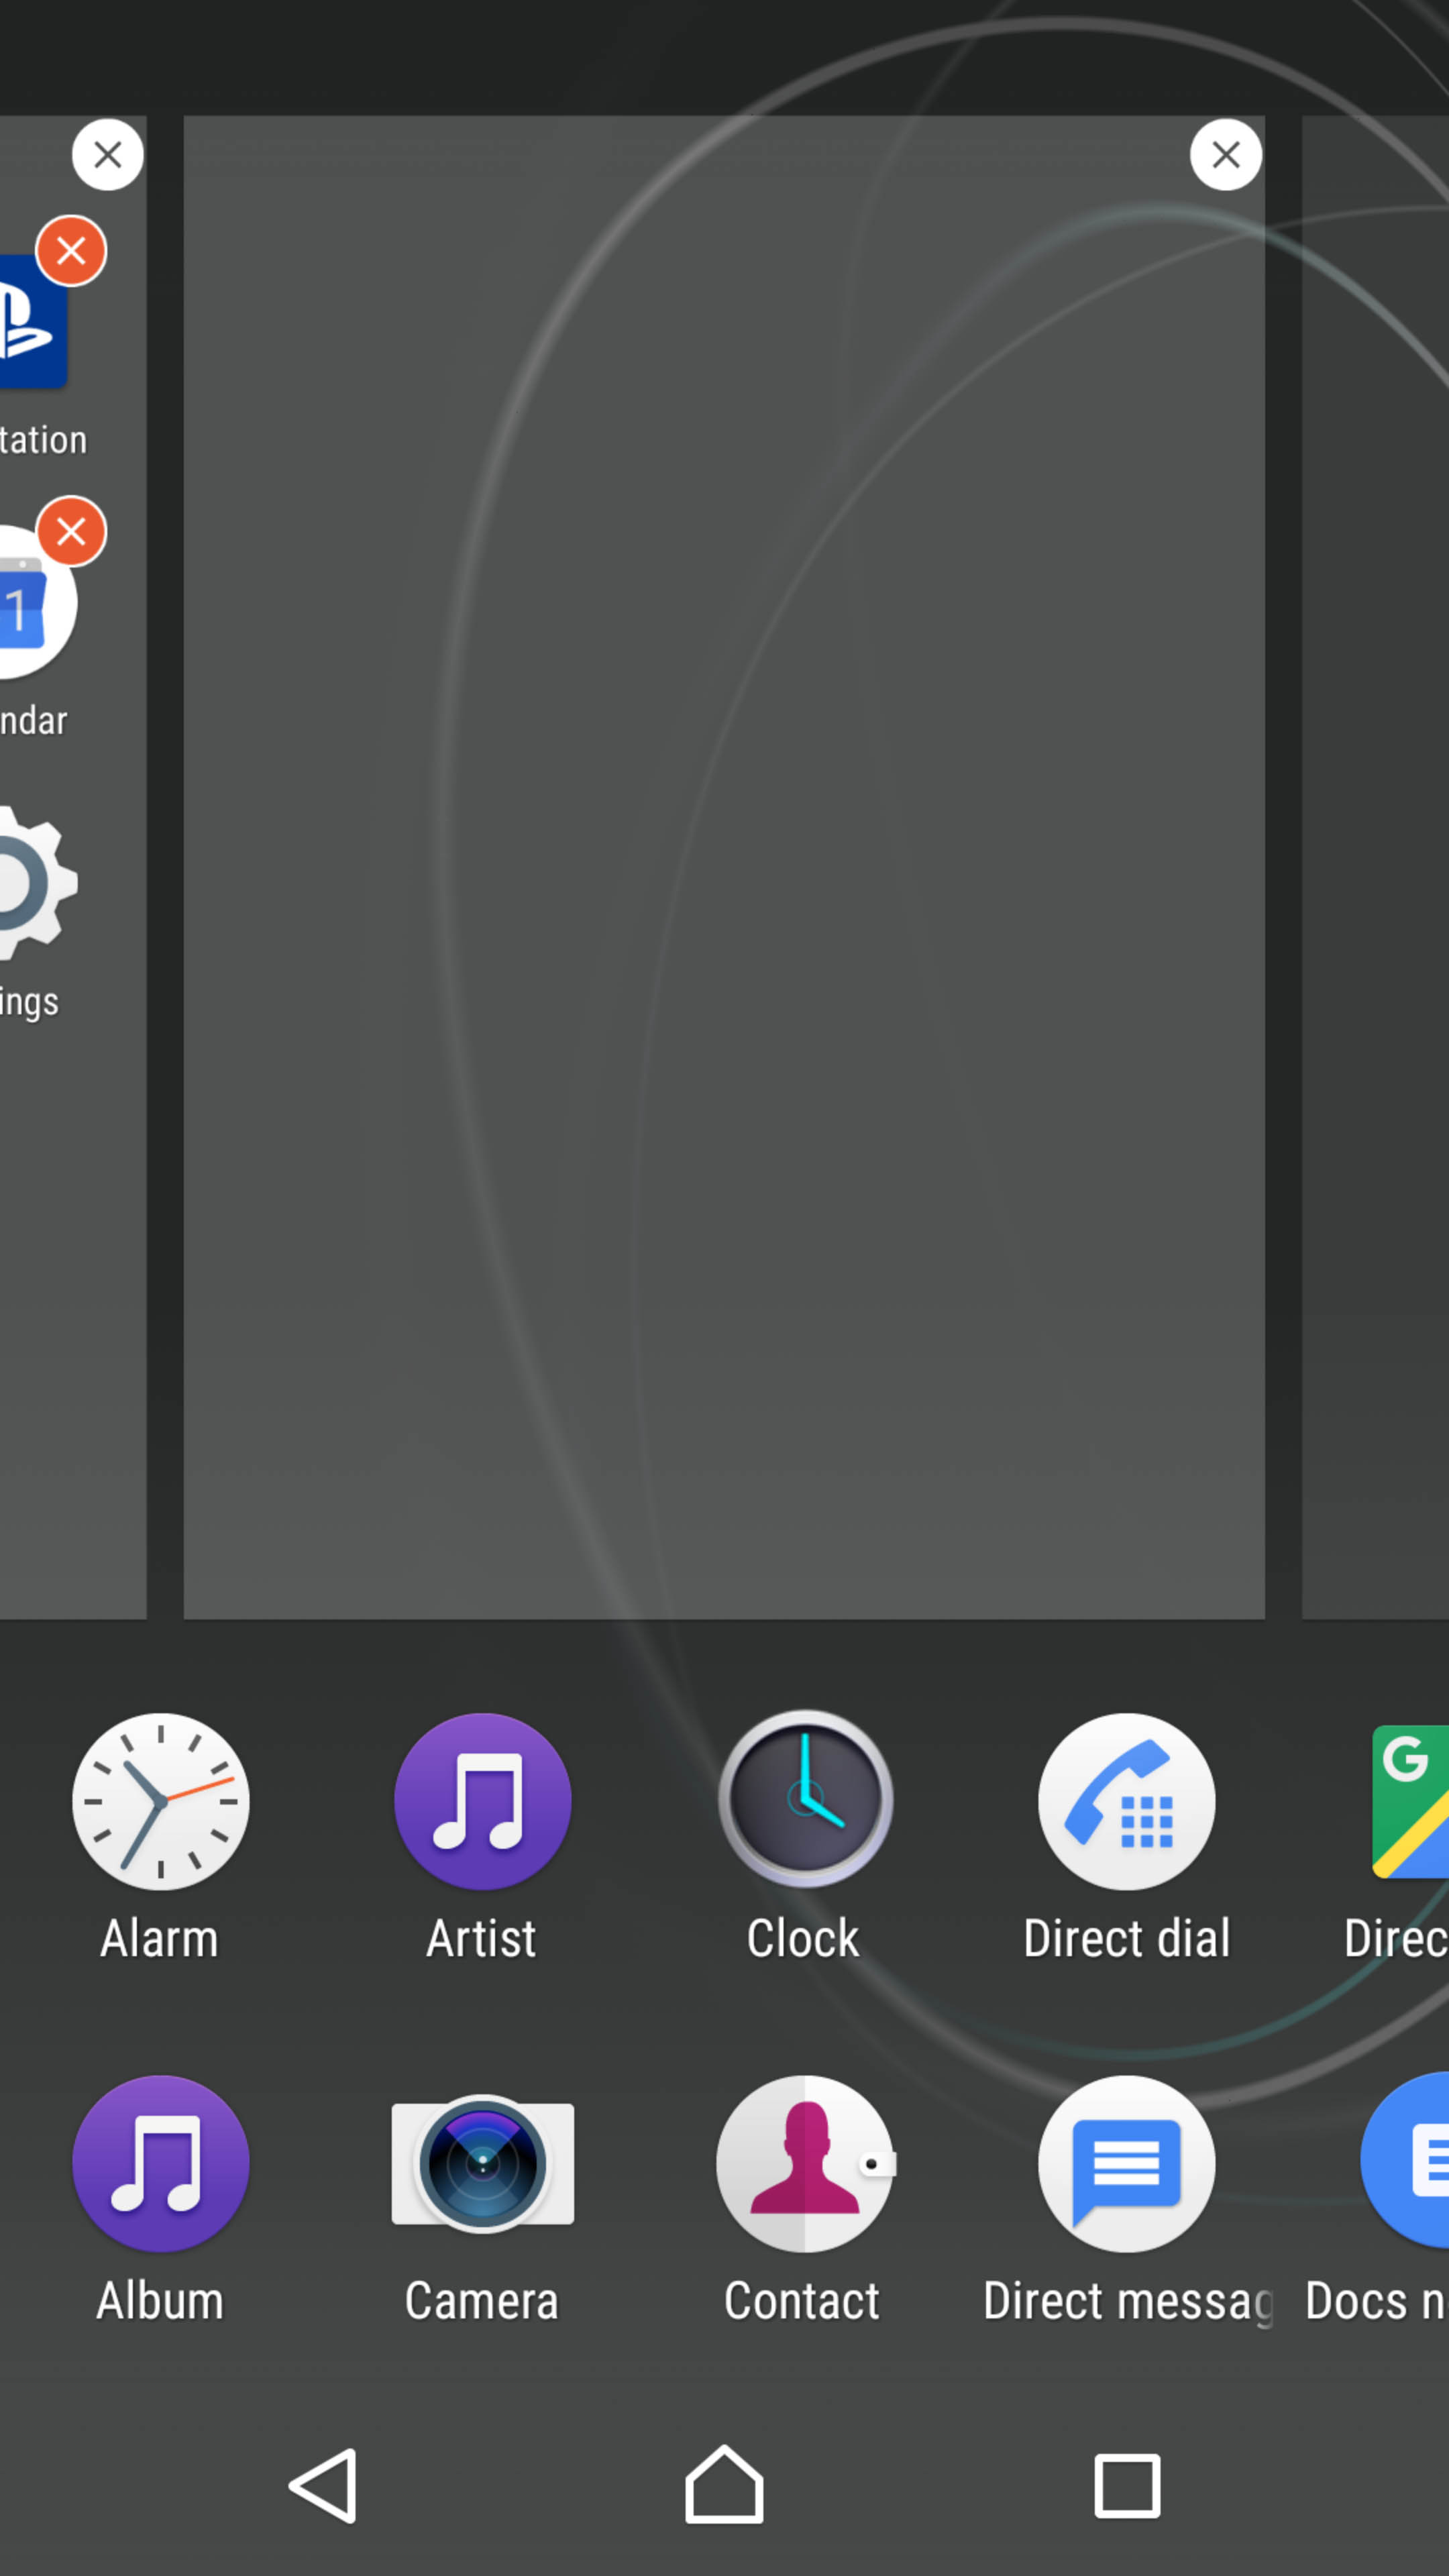Select the Direct dial label text
This screenshot has width=1449, height=2576.
click(x=1127, y=1939)
